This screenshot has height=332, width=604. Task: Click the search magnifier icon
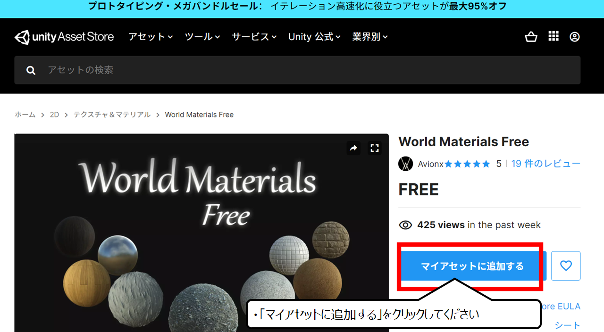pyautogui.click(x=31, y=70)
